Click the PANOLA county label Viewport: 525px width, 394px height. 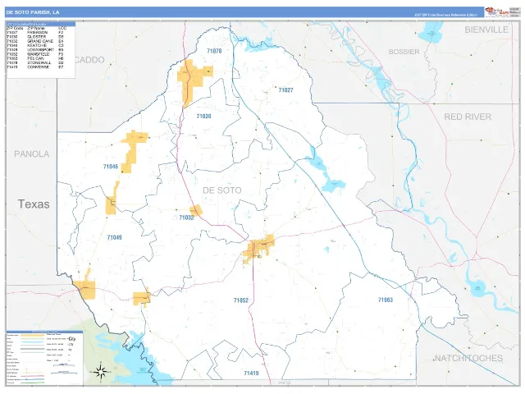click(x=32, y=153)
